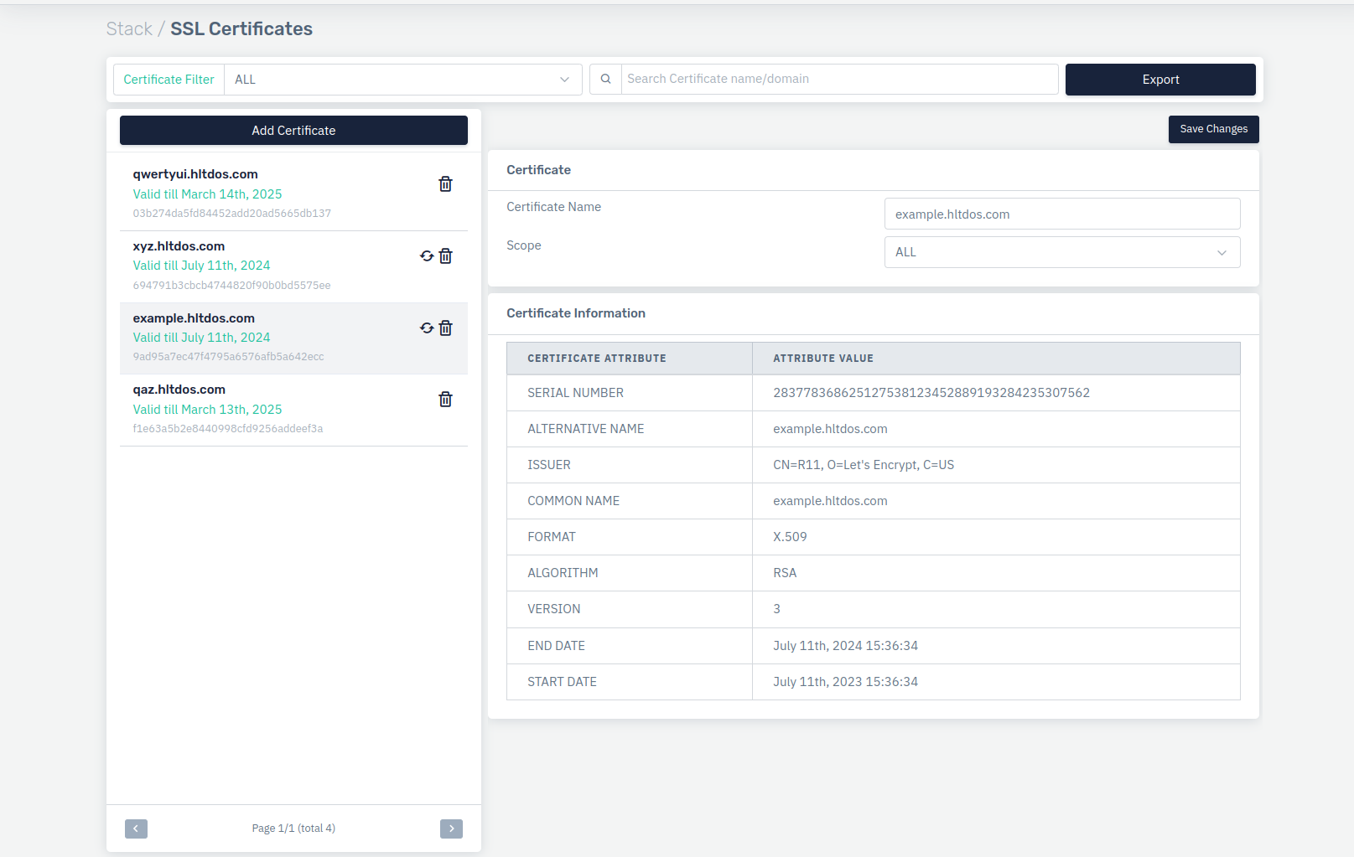Click the 'Page 1/1 (total 4)' label
This screenshot has height=857, width=1354.
point(293,829)
